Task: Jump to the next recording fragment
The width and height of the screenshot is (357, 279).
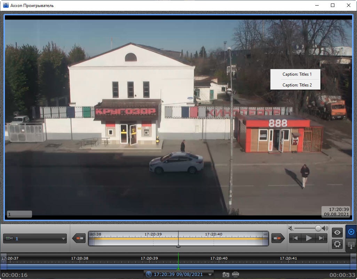Action: pyautogui.click(x=278, y=238)
